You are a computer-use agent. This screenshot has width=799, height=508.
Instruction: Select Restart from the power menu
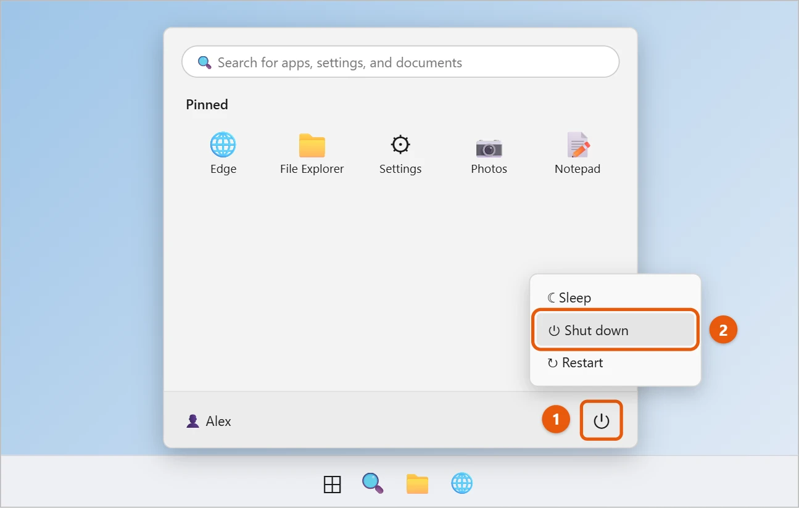pos(616,362)
